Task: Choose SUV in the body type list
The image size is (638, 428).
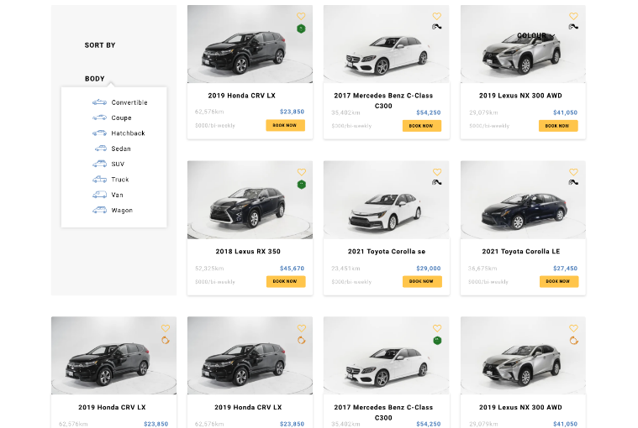Action: click(118, 164)
